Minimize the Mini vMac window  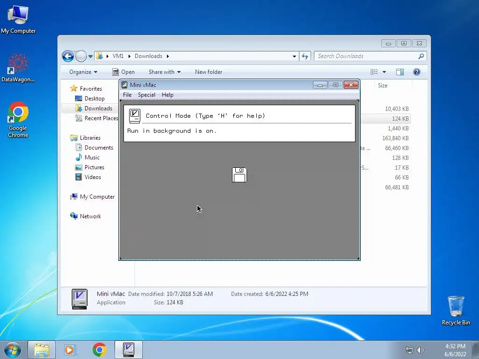[x=320, y=85]
